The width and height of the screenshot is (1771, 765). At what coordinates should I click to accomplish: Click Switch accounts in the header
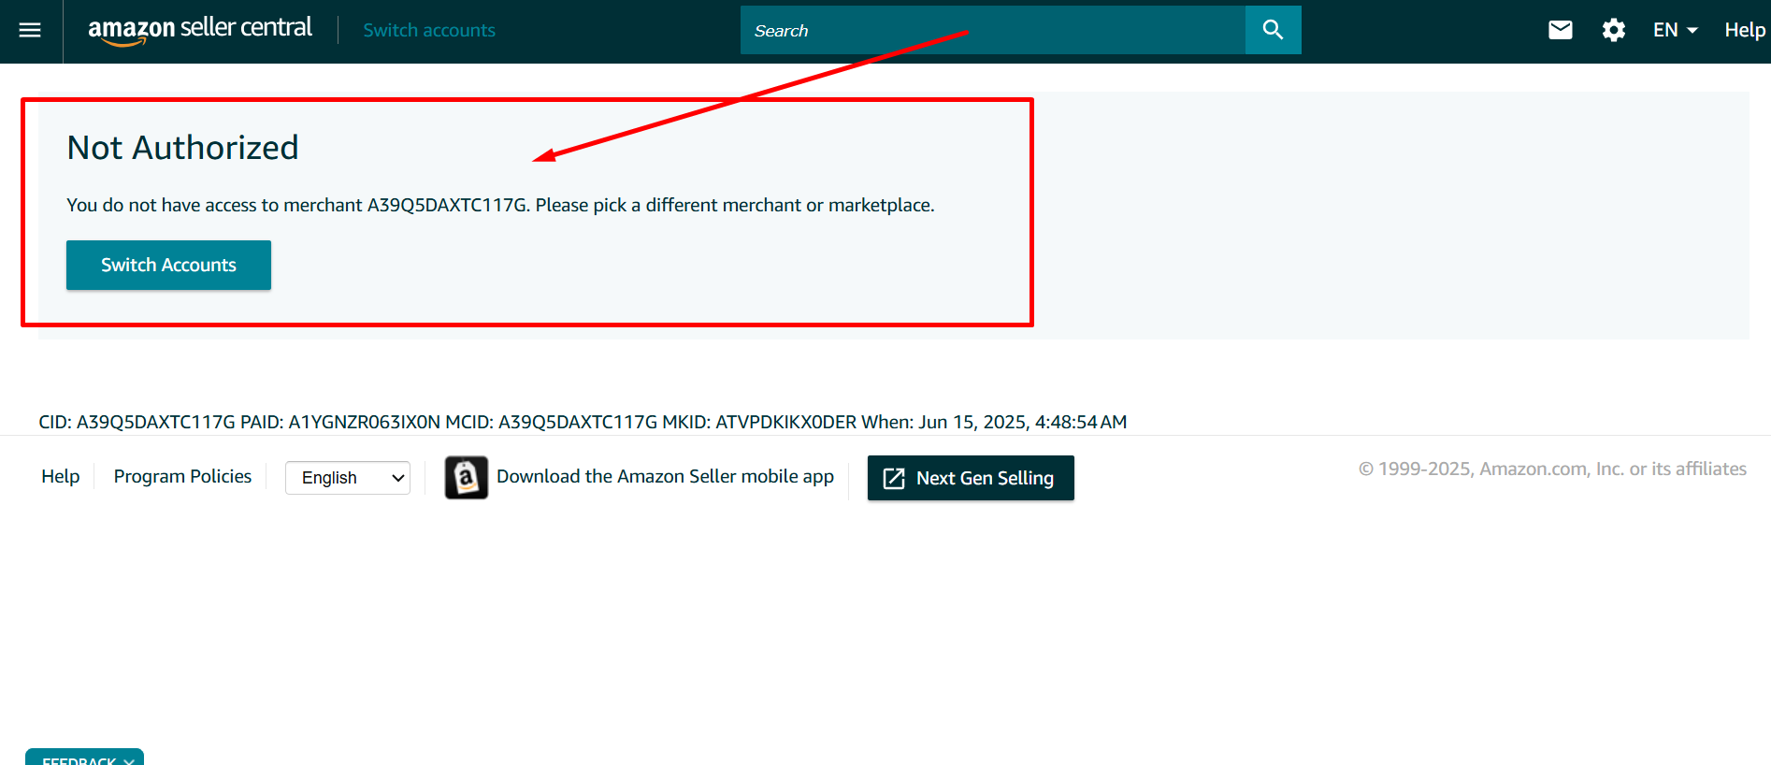pos(429,30)
